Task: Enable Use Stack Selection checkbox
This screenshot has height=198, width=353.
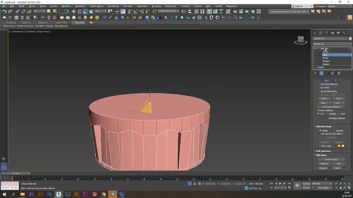Action: coord(319,84)
